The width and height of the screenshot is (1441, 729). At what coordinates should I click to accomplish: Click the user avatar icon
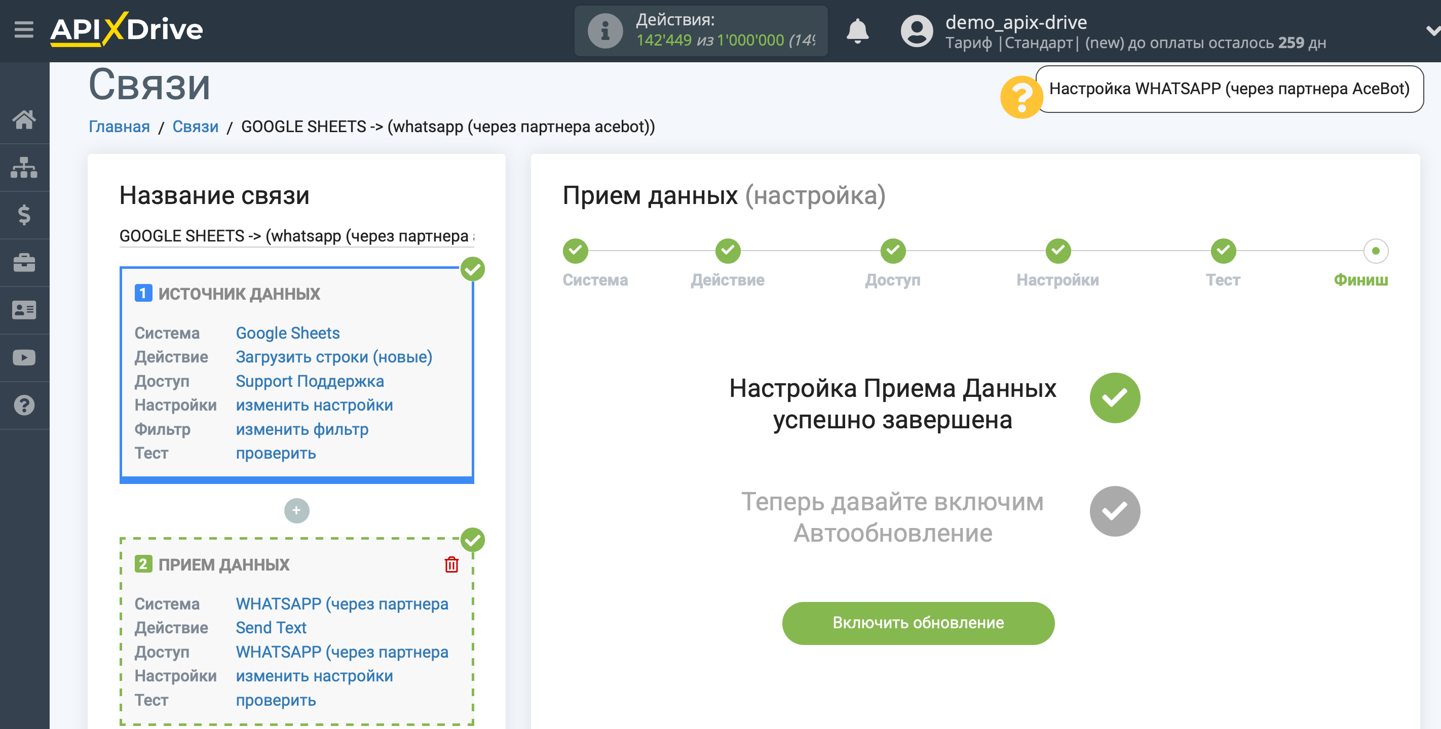click(916, 31)
